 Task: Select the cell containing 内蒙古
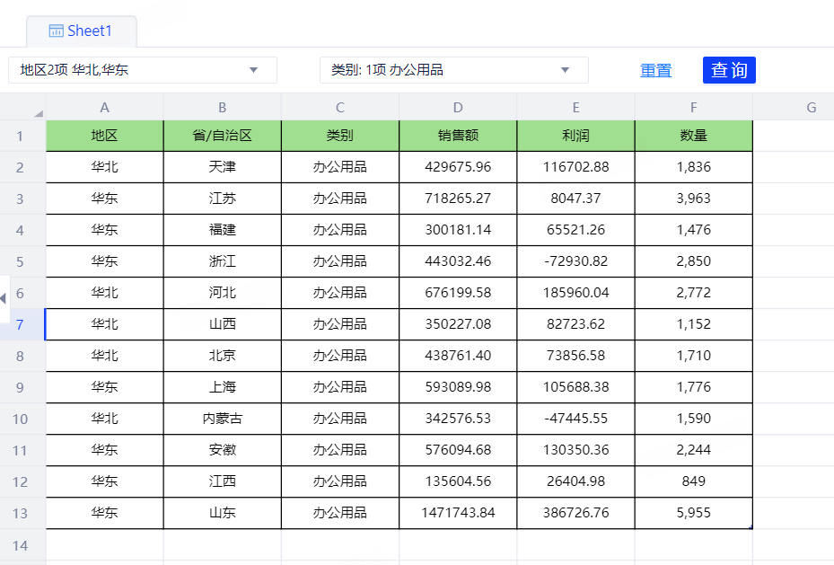point(223,419)
